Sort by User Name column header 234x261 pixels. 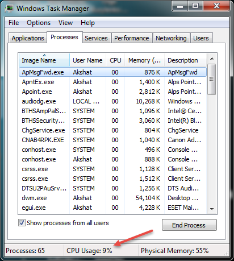click(87, 60)
